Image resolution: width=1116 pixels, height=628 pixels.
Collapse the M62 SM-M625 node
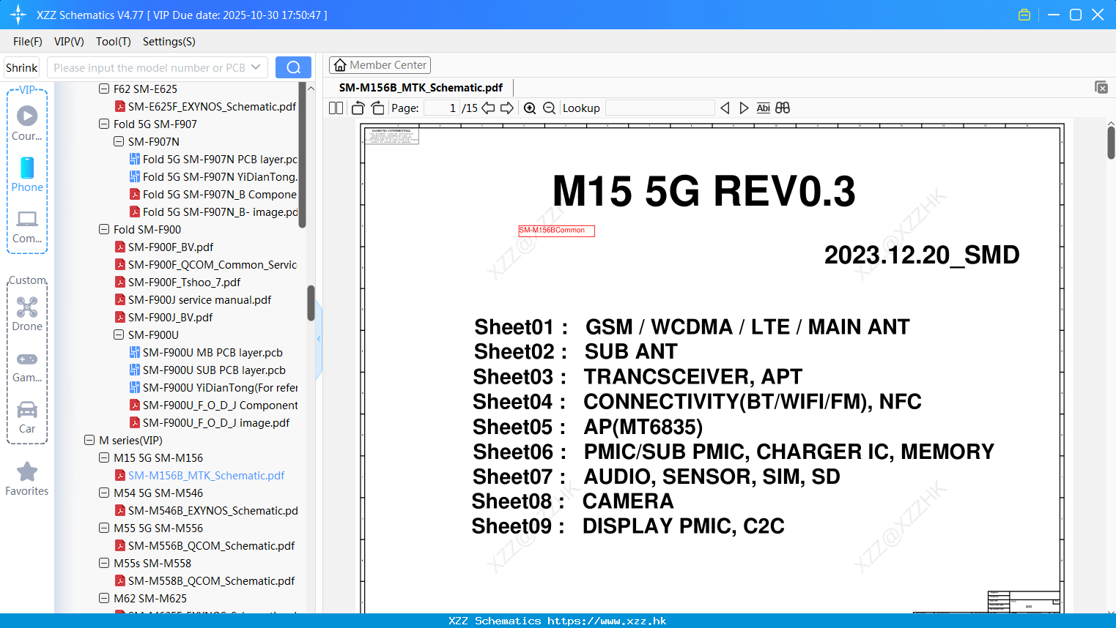click(104, 599)
